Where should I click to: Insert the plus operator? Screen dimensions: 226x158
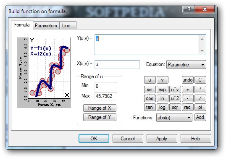tap(187, 90)
